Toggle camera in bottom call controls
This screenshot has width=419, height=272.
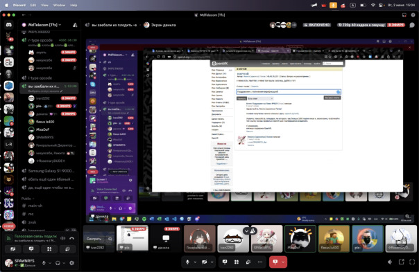[205, 262]
